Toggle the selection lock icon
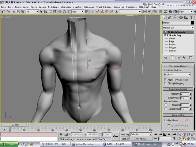The height and width of the screenshot is (147, 196). (x=61, y=134)
